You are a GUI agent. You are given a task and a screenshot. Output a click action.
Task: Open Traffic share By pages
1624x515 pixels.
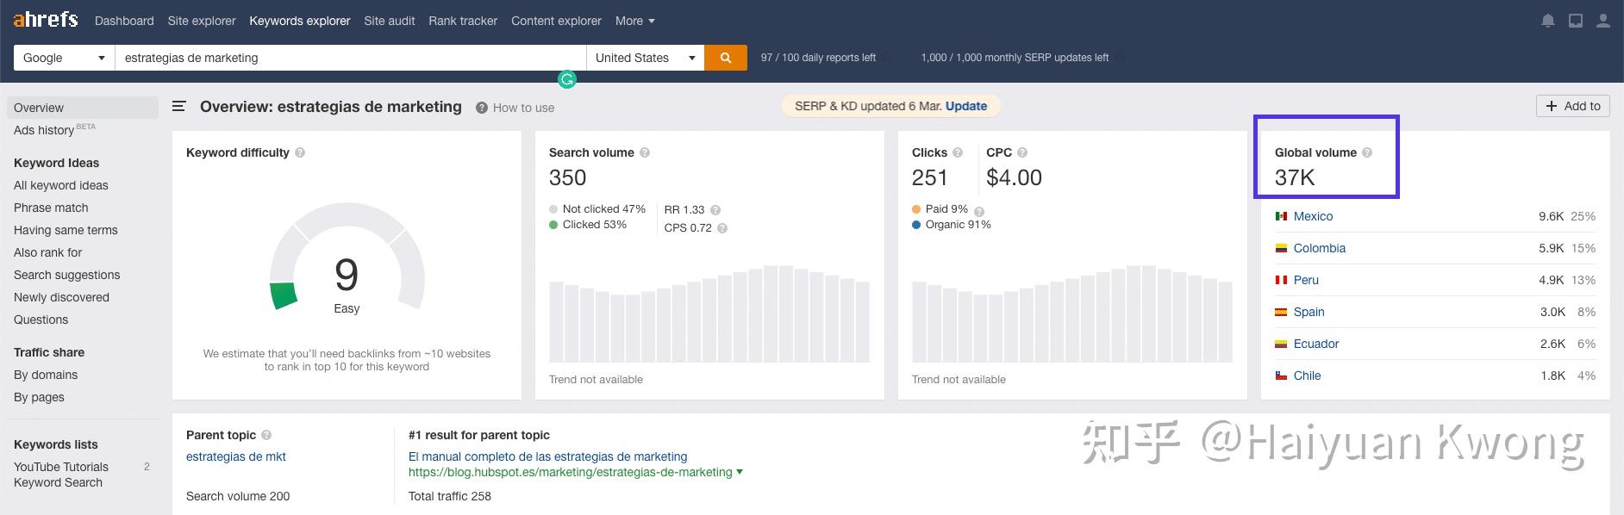coord(39,397)
